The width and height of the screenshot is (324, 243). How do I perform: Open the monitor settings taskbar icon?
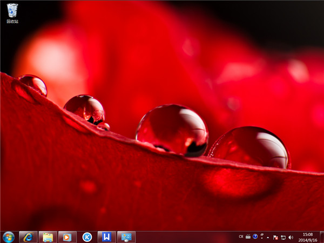[126, 237]
